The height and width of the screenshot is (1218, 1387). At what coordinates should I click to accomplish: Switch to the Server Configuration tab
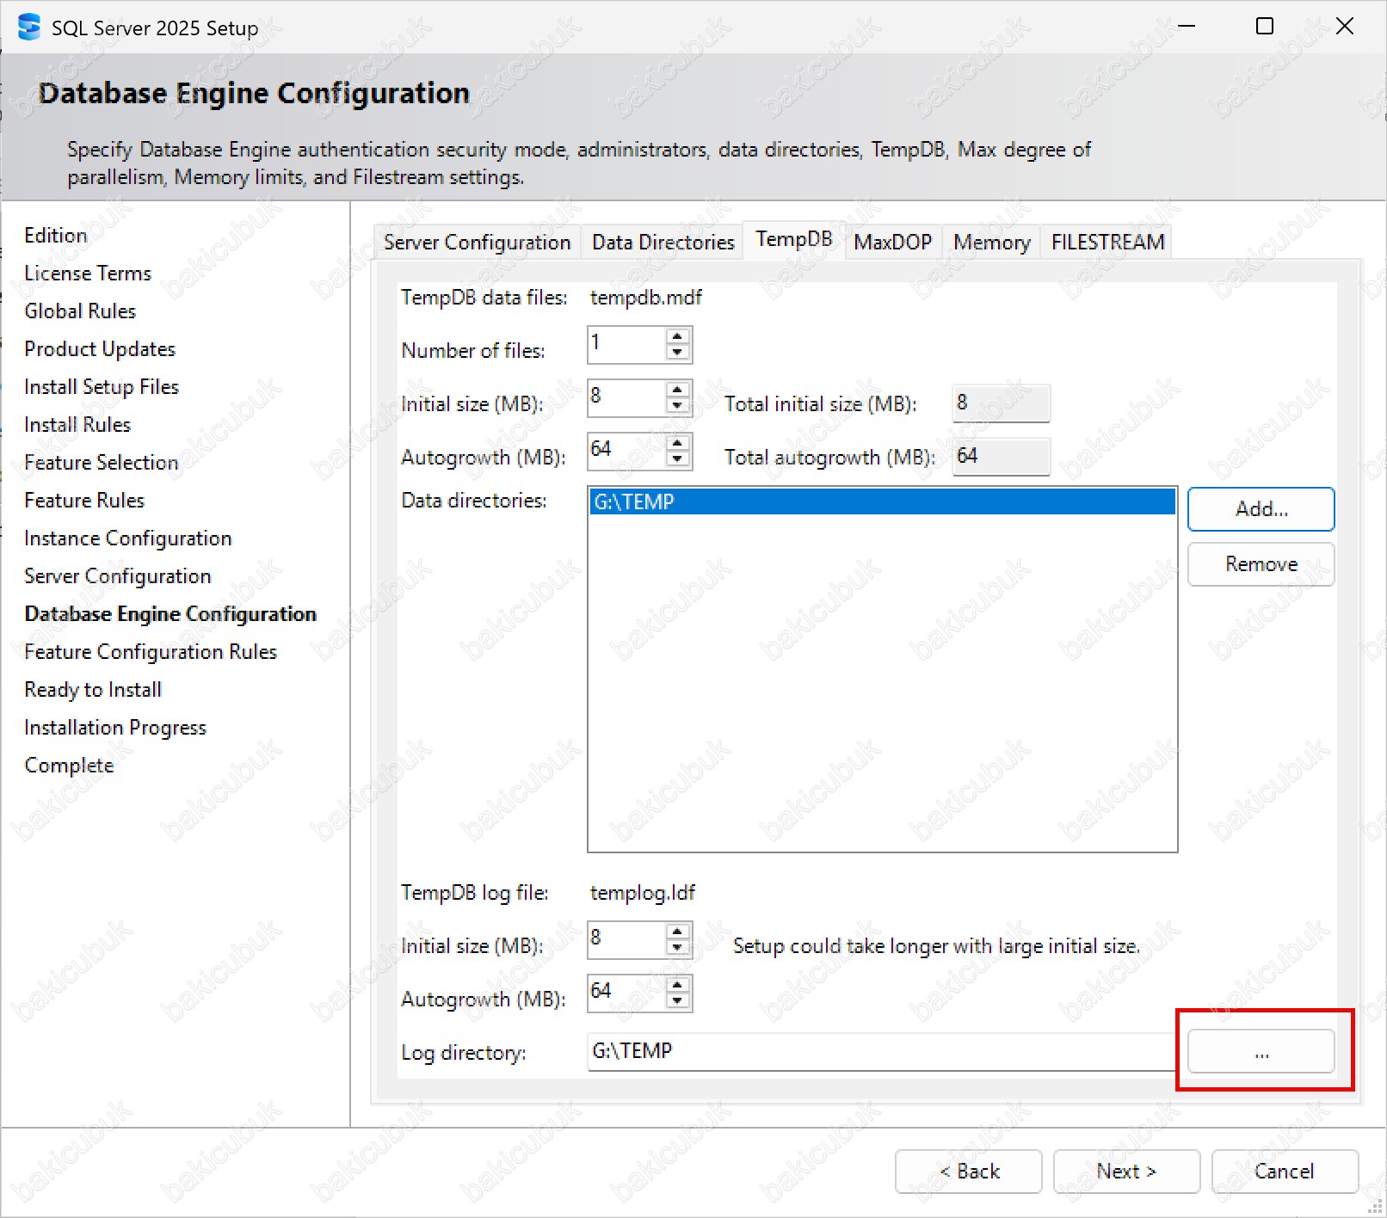(477, 243)
